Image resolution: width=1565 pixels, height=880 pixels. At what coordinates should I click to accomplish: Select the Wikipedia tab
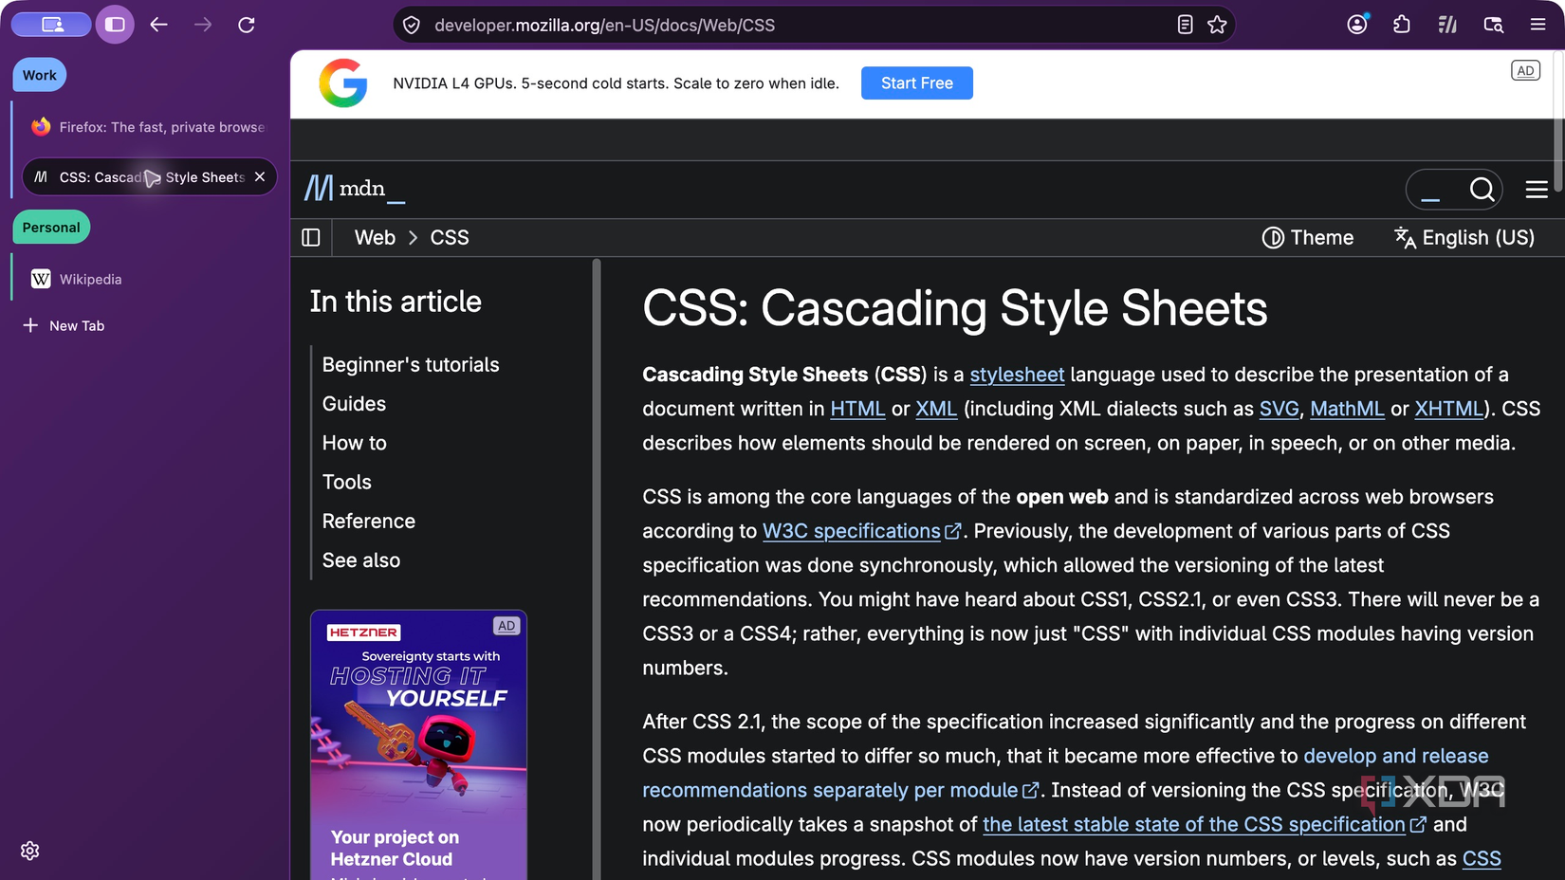pos(148,279)
